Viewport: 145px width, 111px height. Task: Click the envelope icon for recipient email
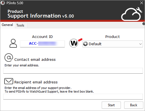click(9, 81)
